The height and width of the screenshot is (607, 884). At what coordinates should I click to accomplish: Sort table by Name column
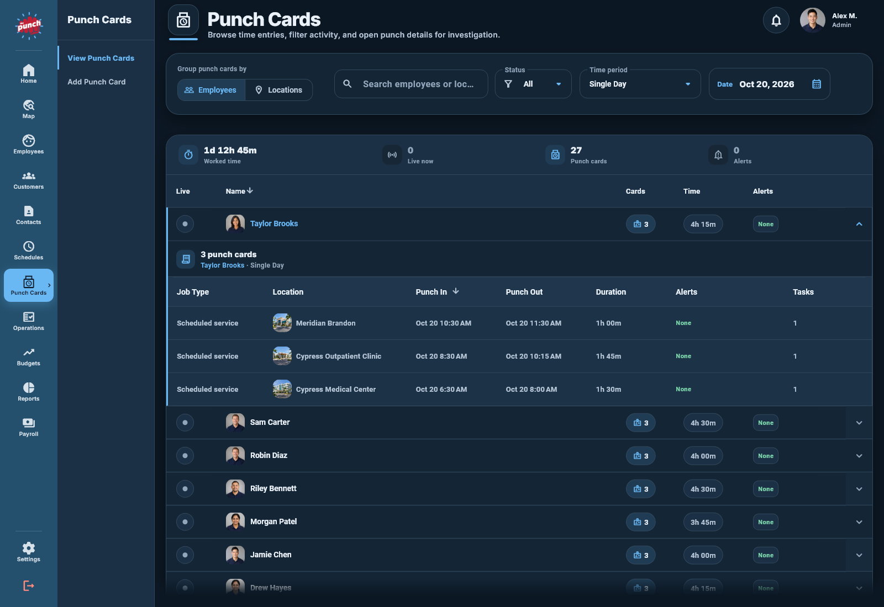[x=239, y=191]
